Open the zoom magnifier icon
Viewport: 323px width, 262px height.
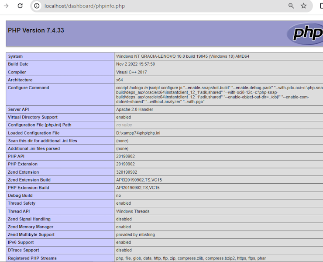[291, 6]
